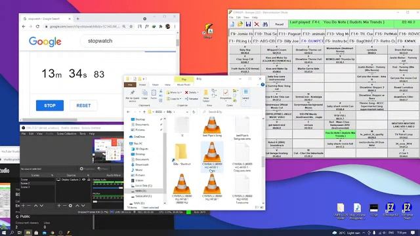This screenshot has height=236, width=420.
Task: Switch to the F9 tab in soundboard
Action: 241,33
